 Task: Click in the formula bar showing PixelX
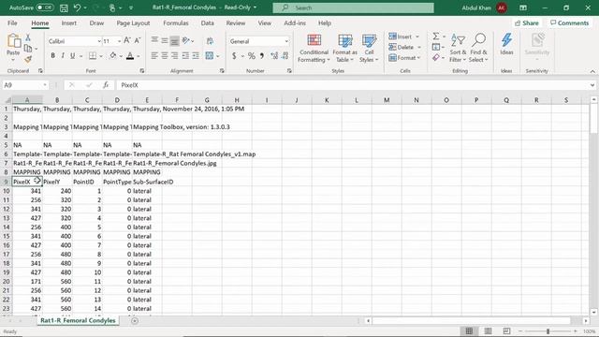coord(352,85)
